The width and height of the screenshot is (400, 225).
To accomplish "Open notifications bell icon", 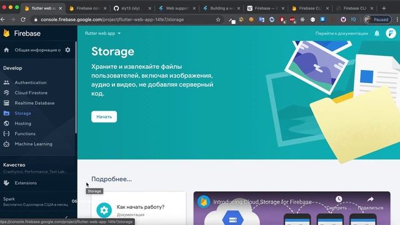I will tap(377, 33).
